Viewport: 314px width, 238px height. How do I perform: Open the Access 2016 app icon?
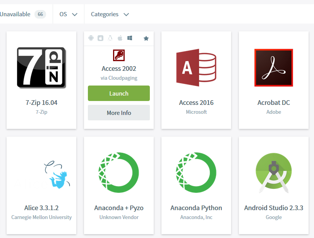click(x=196, y=67)
